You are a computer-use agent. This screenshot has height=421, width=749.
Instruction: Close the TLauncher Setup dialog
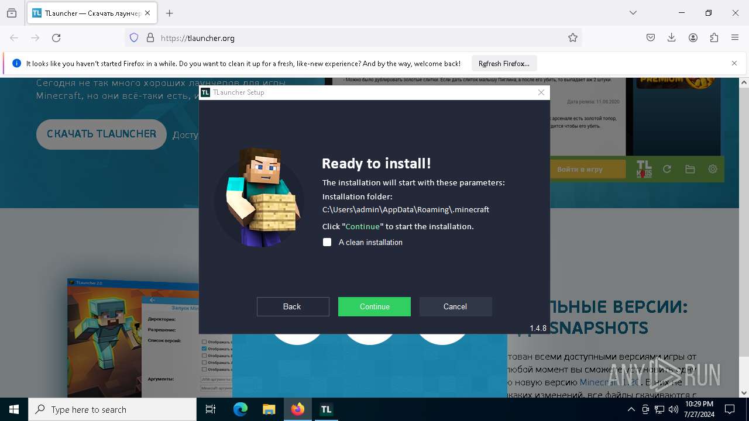pos(541,92)
